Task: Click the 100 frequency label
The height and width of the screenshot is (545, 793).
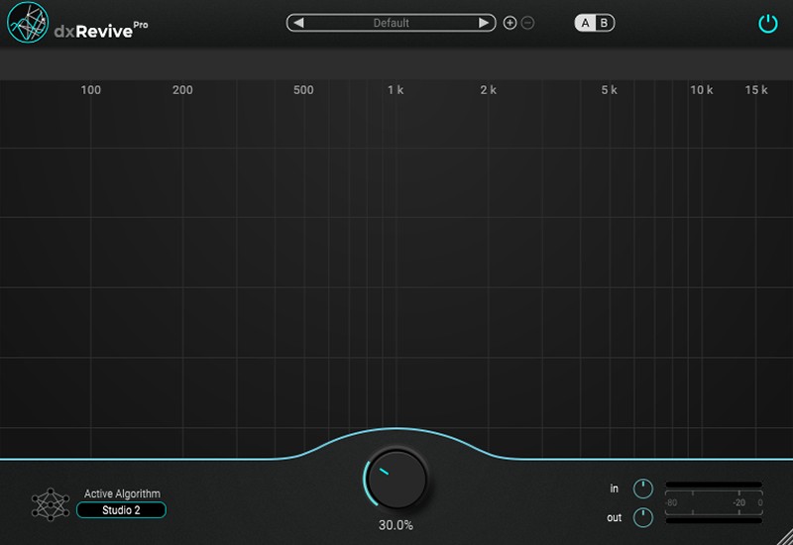Action: coord(91,90)
